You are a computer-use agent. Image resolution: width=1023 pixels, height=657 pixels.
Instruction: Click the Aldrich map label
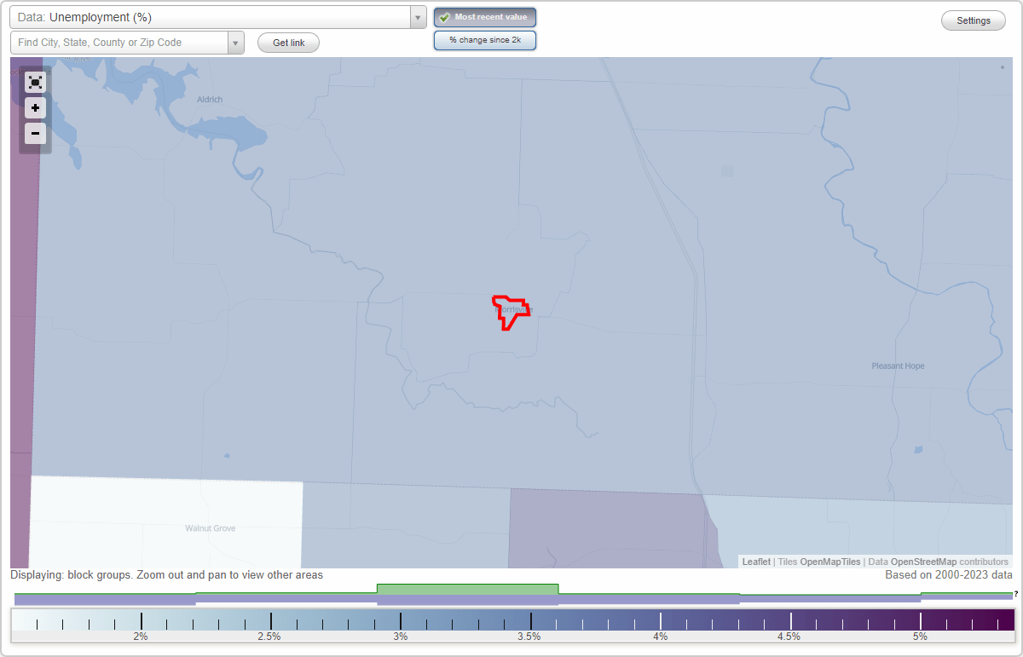[210, 100]
